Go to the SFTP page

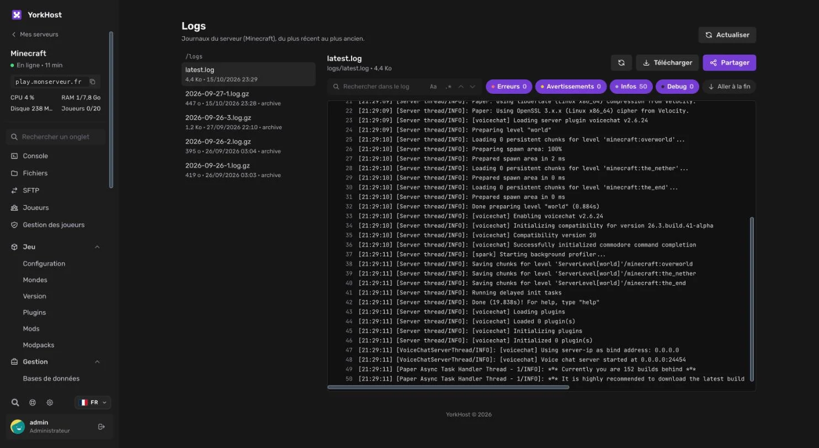[x=55, y=190]
